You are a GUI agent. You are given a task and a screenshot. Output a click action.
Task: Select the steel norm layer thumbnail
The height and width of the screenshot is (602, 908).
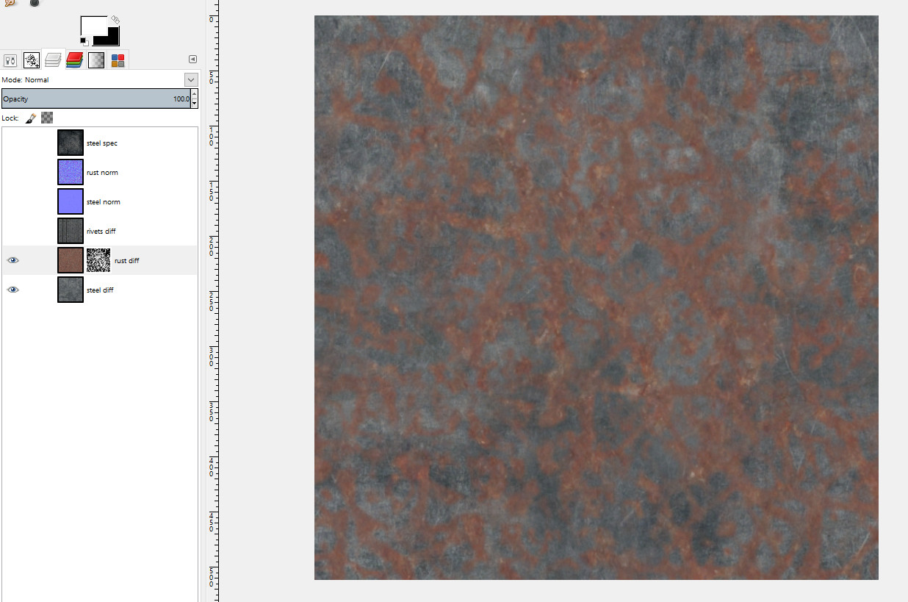[x=71, y=201]
